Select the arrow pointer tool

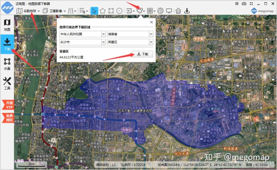tap(94, 11)
